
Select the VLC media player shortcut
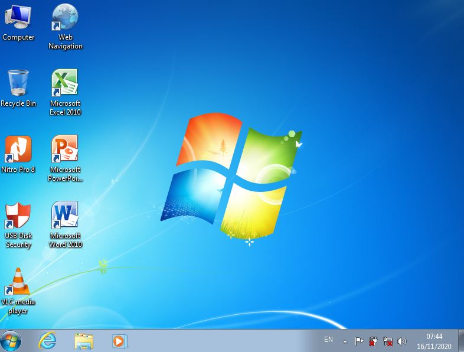18,291
